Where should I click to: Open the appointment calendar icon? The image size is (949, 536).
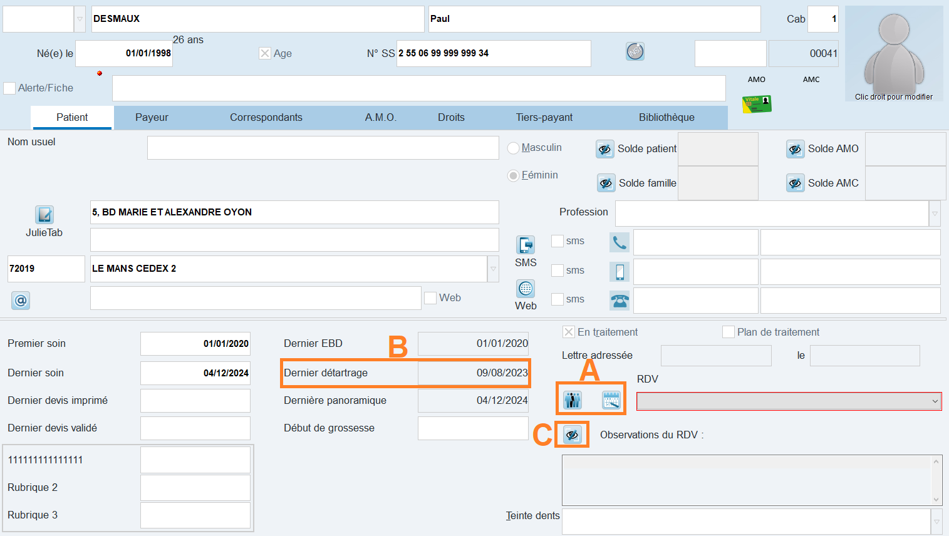[611, 399]
